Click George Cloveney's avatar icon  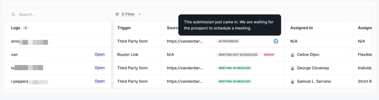(x=293, y=68)
